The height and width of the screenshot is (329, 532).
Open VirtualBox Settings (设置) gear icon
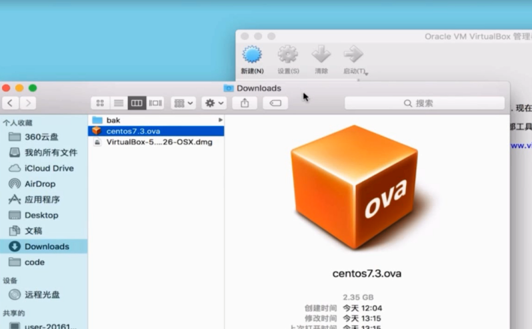coord(288,55)
